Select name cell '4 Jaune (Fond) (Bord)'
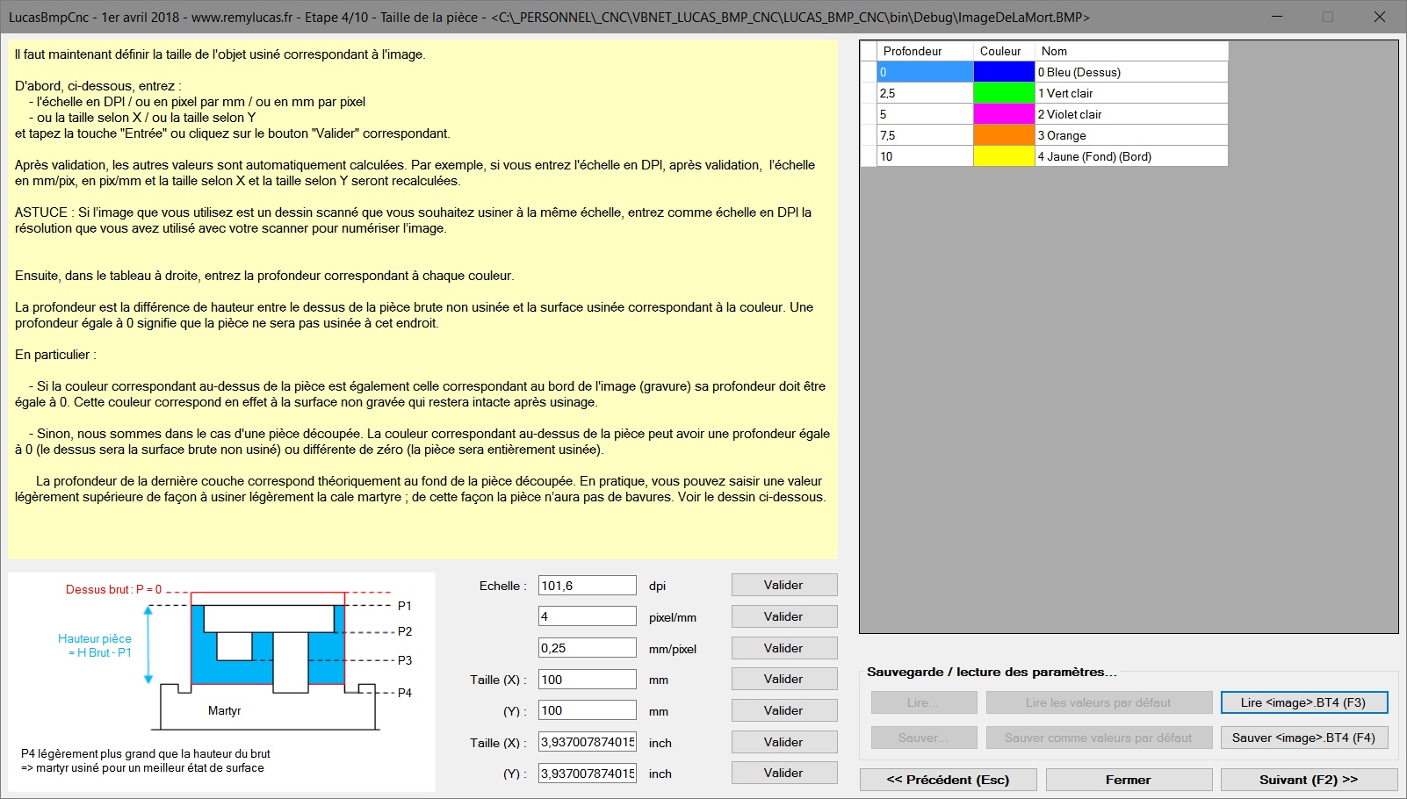The image size is (1407, 799). point(1131,156)
